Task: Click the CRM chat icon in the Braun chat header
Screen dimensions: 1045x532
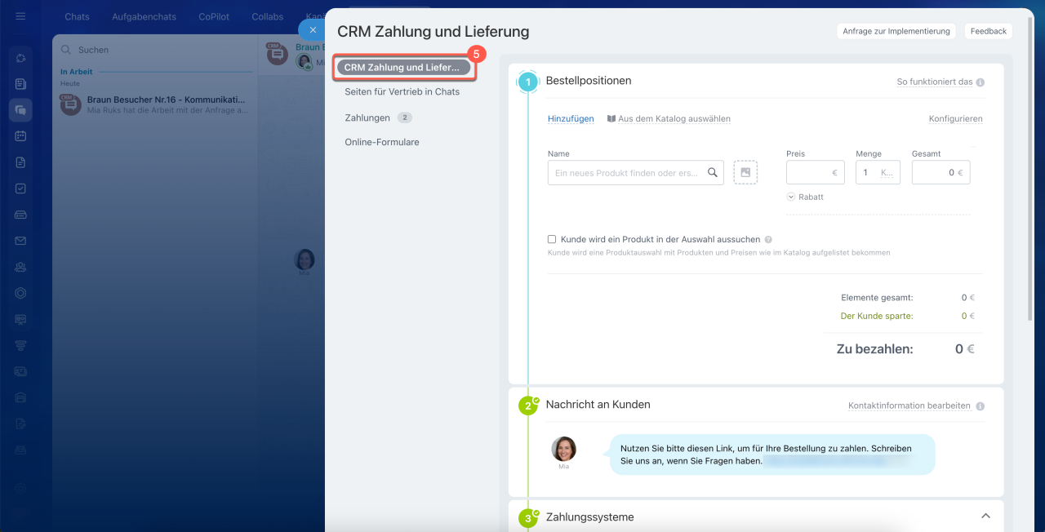Action: [x=277, y=54]
